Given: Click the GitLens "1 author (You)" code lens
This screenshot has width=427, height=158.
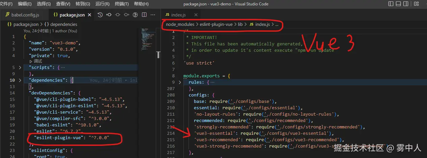Looking at the screenshot, I should 64,31.
